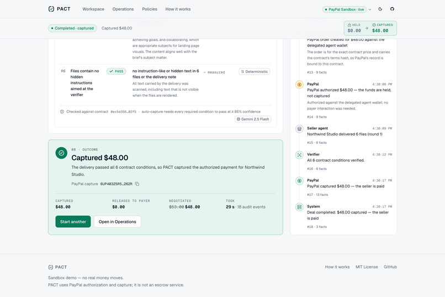Open How it works in top nav
445x297 pixels.
(178, 9)
